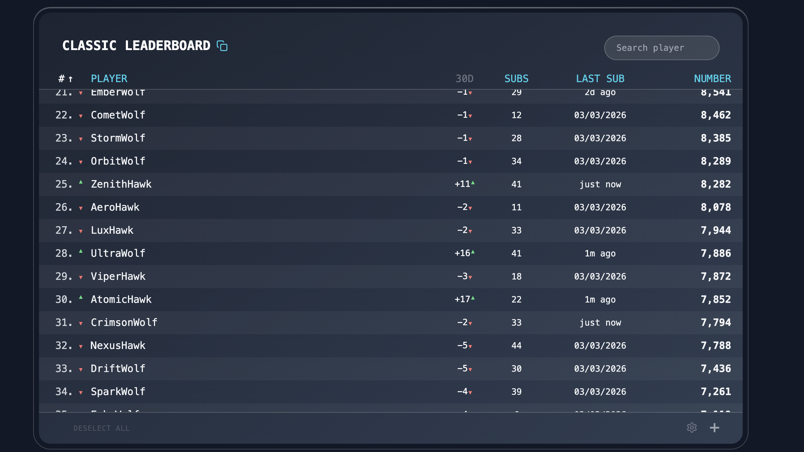Click the 03/03/2026 date on StormWolf's row
The image size is (804, 452).
(600, 138)
